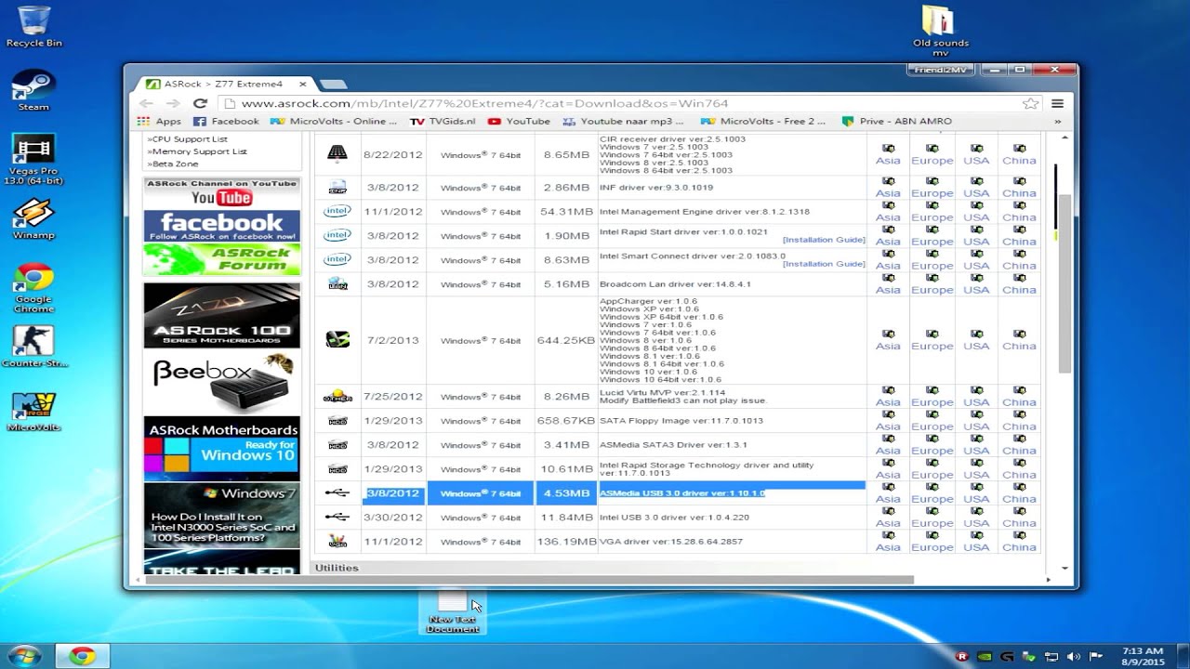This screenshot has width=1190, height=669.
Task: Click the Show desktop button
Action: click(x=1183, y=655)
